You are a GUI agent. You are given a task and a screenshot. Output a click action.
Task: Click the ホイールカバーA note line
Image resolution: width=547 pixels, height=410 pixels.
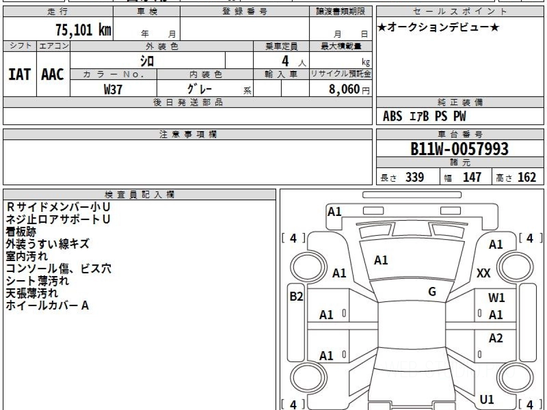click(x=47, y=305)
